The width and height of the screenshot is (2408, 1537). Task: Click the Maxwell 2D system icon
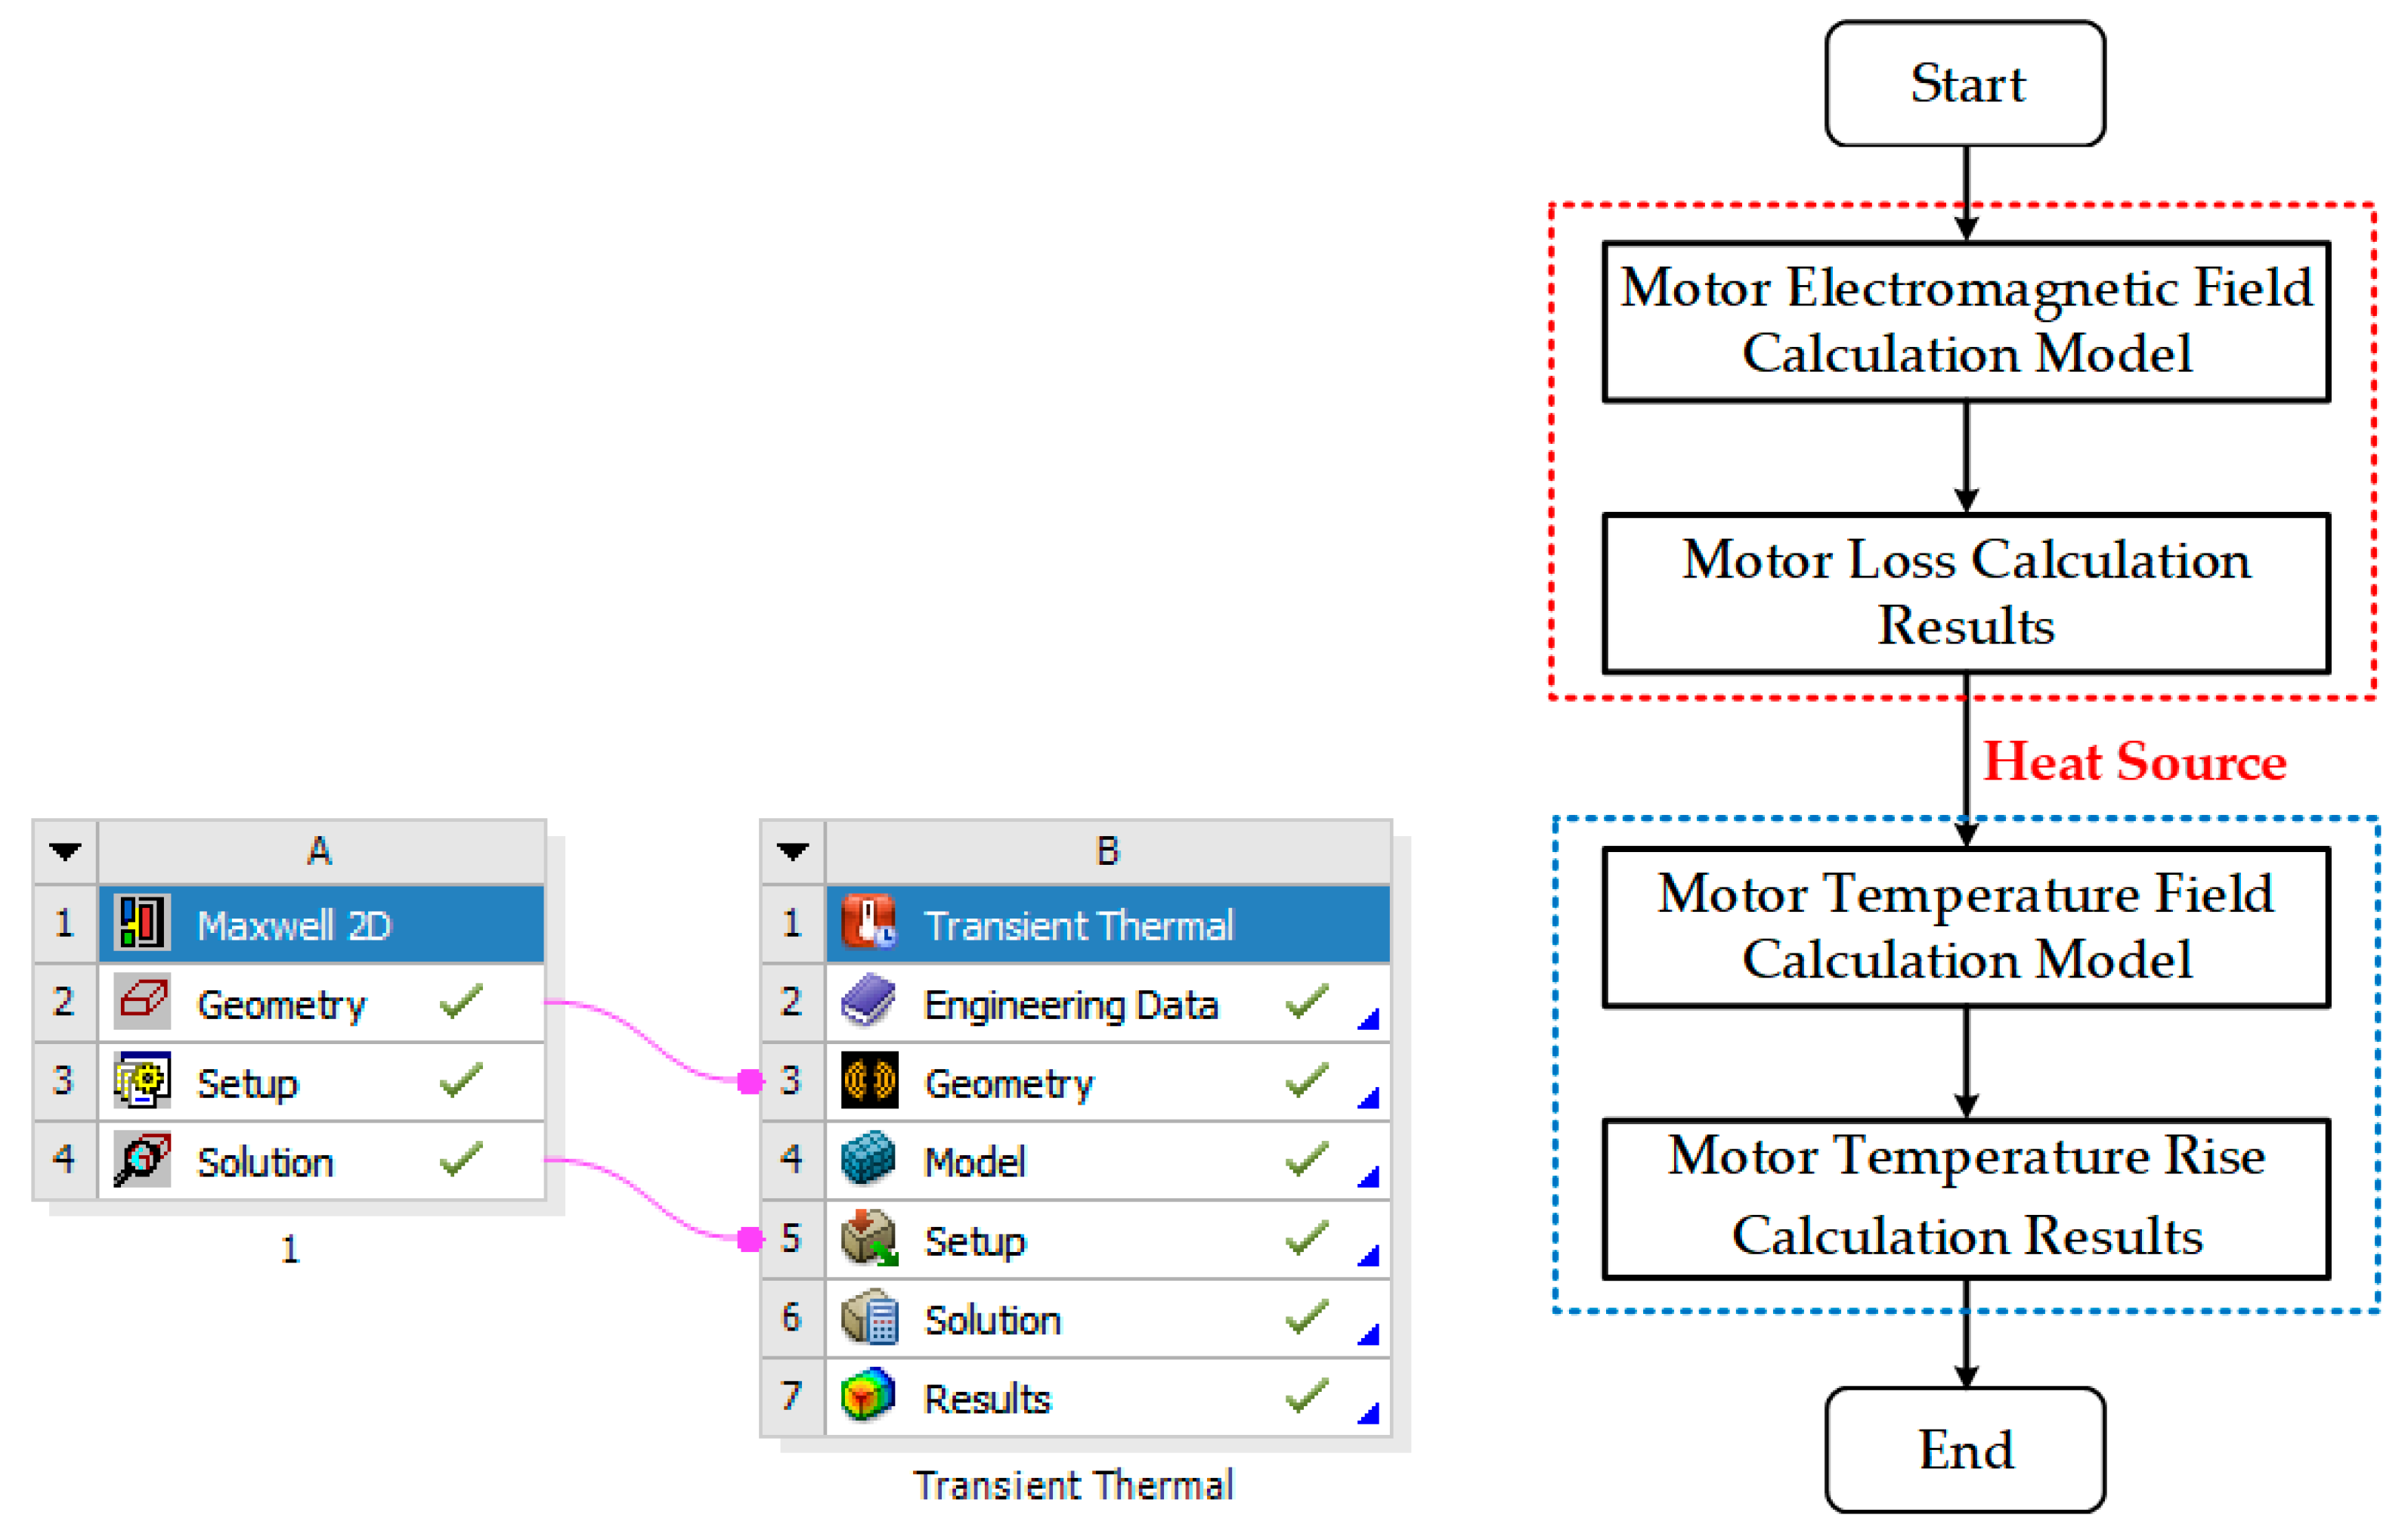[x=141, y=922]
